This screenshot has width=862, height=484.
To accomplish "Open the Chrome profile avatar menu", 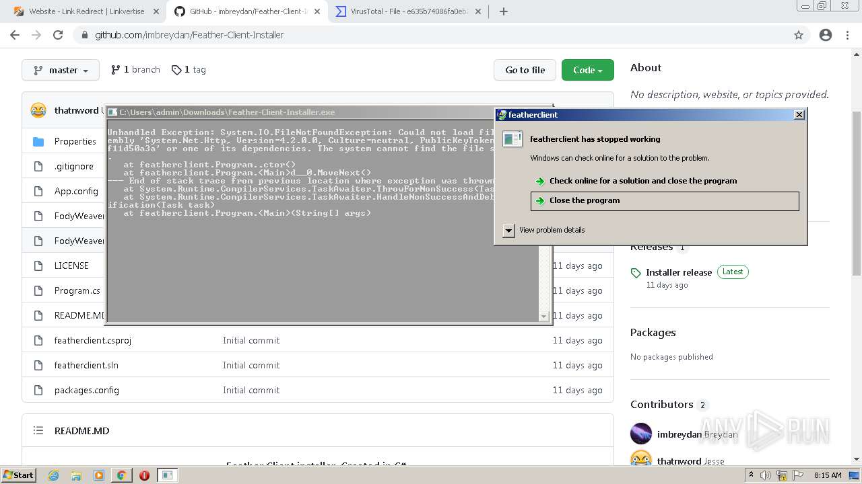I will [x=826, y=35].
